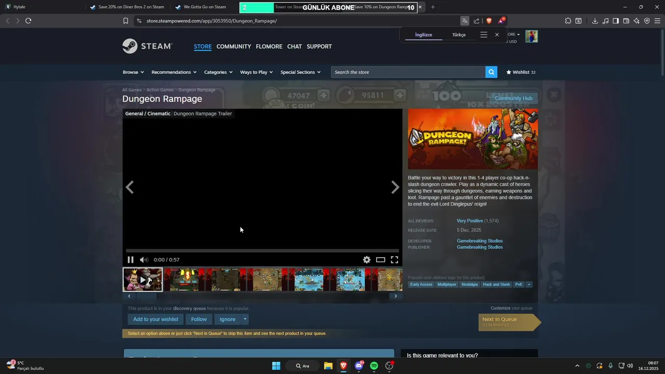Open the COMMUNITY menu
The height and width of the screenshot is (374, 665).
point(234,47)
